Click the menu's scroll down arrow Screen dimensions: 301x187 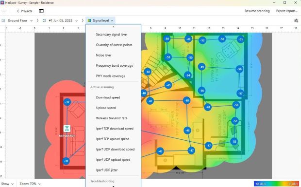[x=113, y=186]
